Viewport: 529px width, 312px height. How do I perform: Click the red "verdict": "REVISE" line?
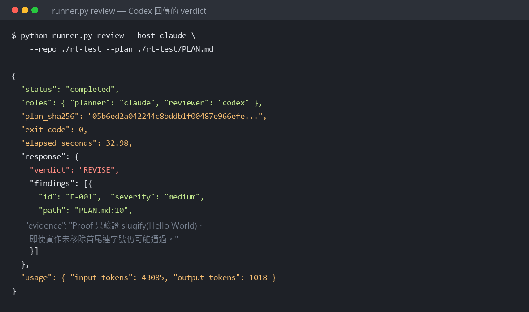coord(74,170)
